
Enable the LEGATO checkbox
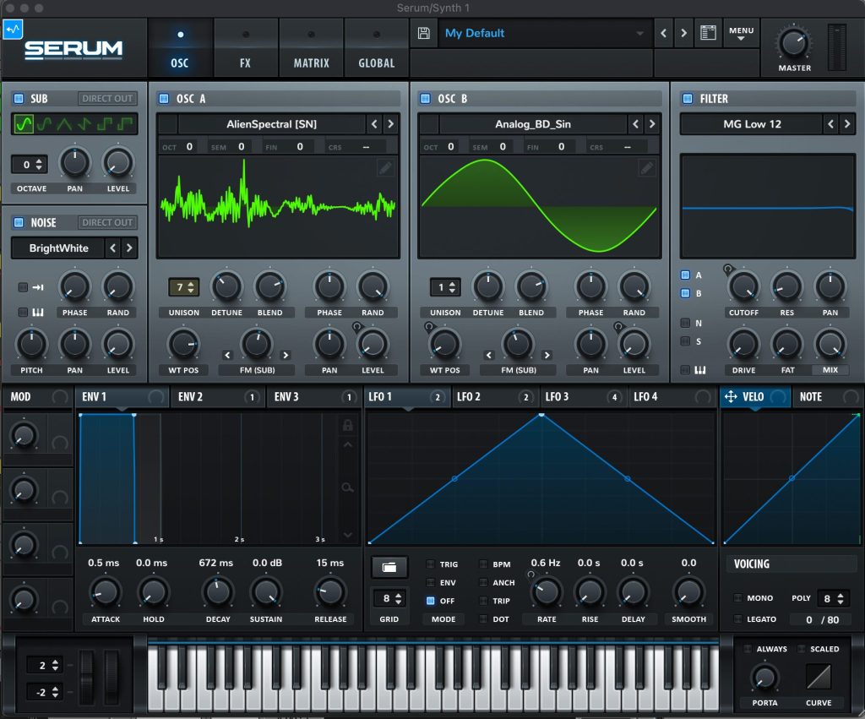(737, 619)
